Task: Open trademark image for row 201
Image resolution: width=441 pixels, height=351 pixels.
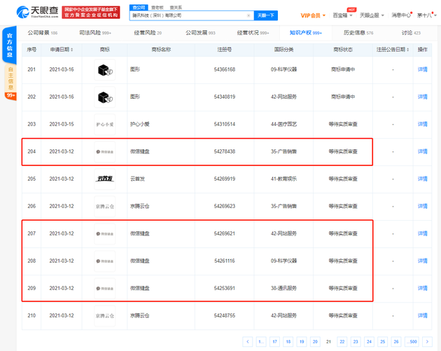Action: [x=105, y=70]
